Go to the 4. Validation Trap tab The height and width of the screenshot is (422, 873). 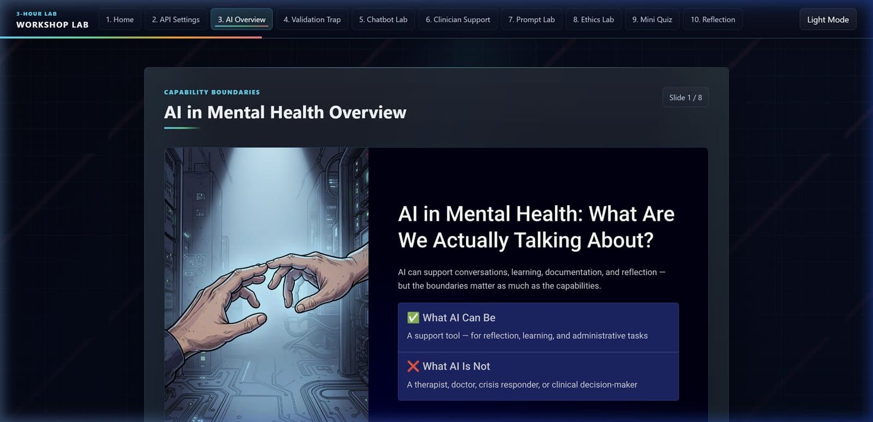coord(312,20)
